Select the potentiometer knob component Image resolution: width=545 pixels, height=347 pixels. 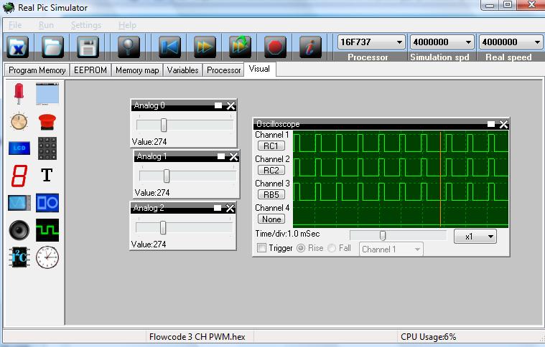coord(19,121)
